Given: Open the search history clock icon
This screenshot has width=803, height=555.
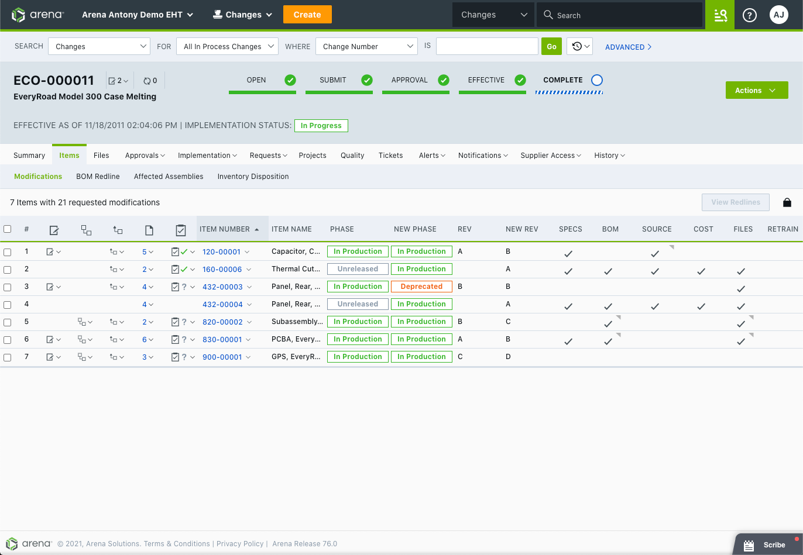Looking at the screenshot, I should click(579, 46).
